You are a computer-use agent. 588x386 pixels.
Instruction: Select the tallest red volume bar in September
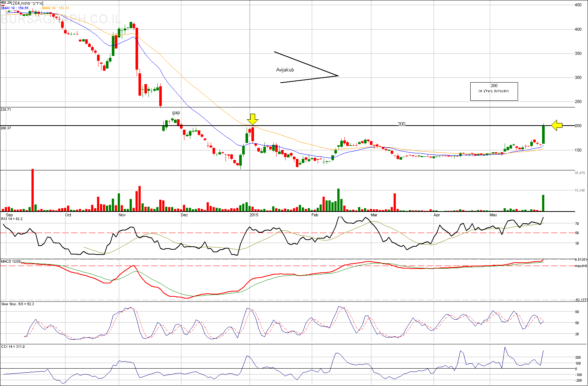click(33, 190)
